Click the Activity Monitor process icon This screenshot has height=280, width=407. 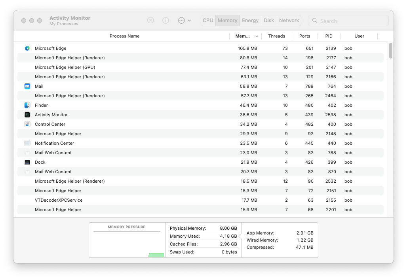click(27, 115)
